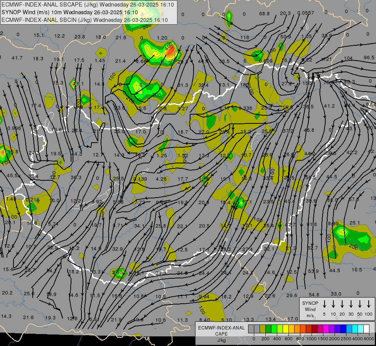Image resolution: width=376 pixels, height=346 pixels.
Task: Pick the olive swatch in the CAPE legend
Action: coord(263,329)
